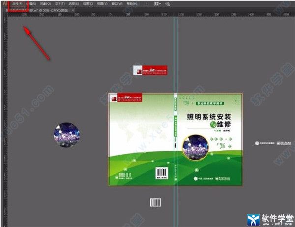Click the Ai application logo icon
Screen dimensions: 295x227
[x=5, y=3]
